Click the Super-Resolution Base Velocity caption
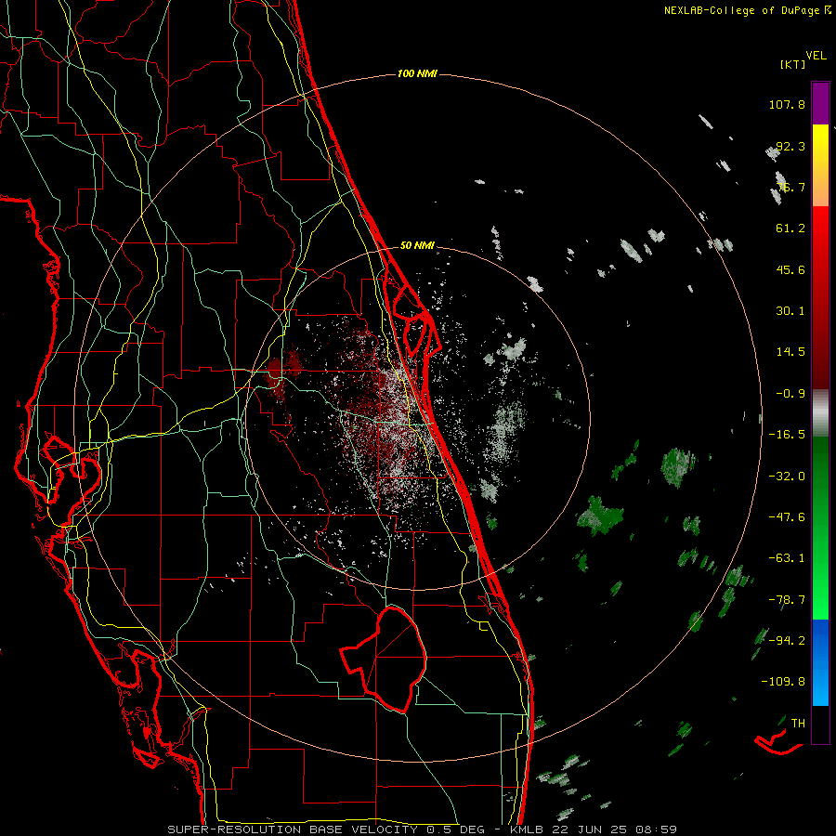The width and height of the screenshot is (836, 836). click(423, 829)
